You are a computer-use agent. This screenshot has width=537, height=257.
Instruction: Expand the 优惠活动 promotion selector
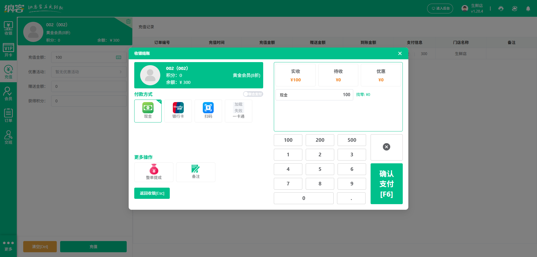(x=89, y=72)
